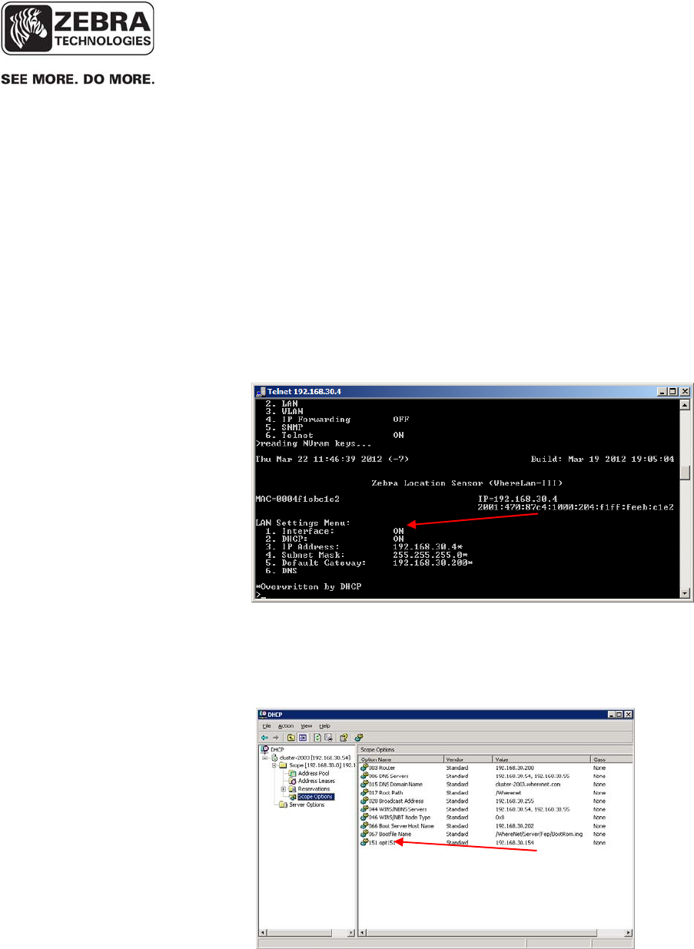Screen dimensions: 694x949
Task: Open the Action menu in DHCP
Action: coord(286,726)
